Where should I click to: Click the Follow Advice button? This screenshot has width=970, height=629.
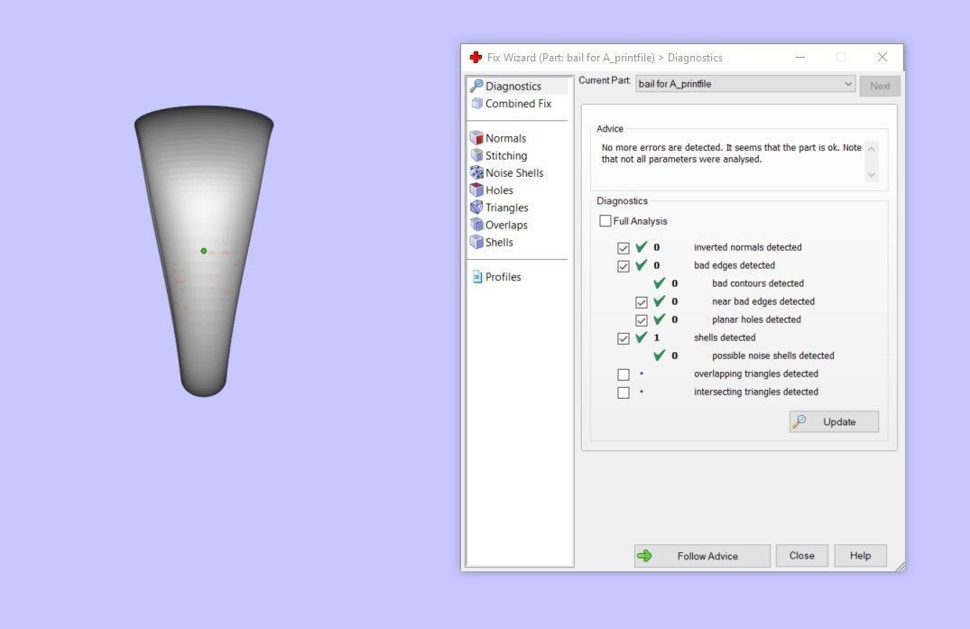pyautogui.click(x=702, y=555)
